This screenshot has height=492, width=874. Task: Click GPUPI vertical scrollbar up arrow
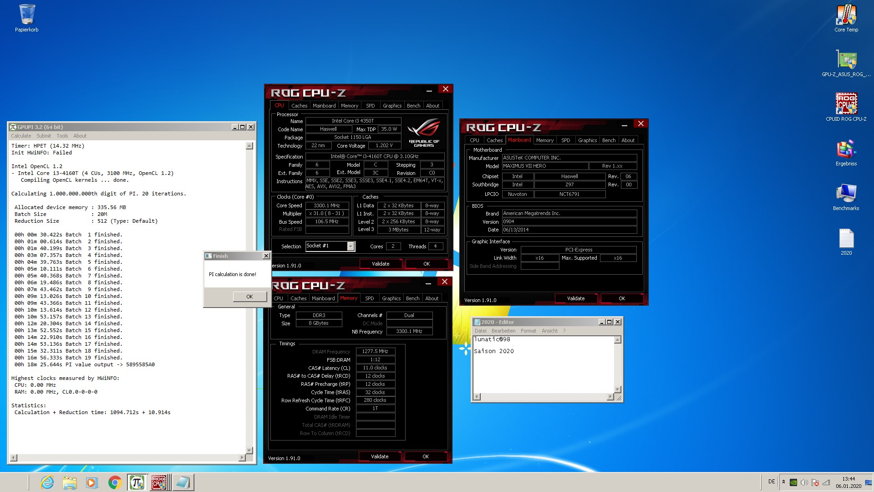click(x=249, y=146)
